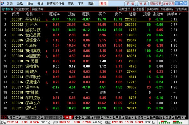Click the 期权交易 button
Screen dimensions: 189x125
pyautogui.click(x=156, y=4)
